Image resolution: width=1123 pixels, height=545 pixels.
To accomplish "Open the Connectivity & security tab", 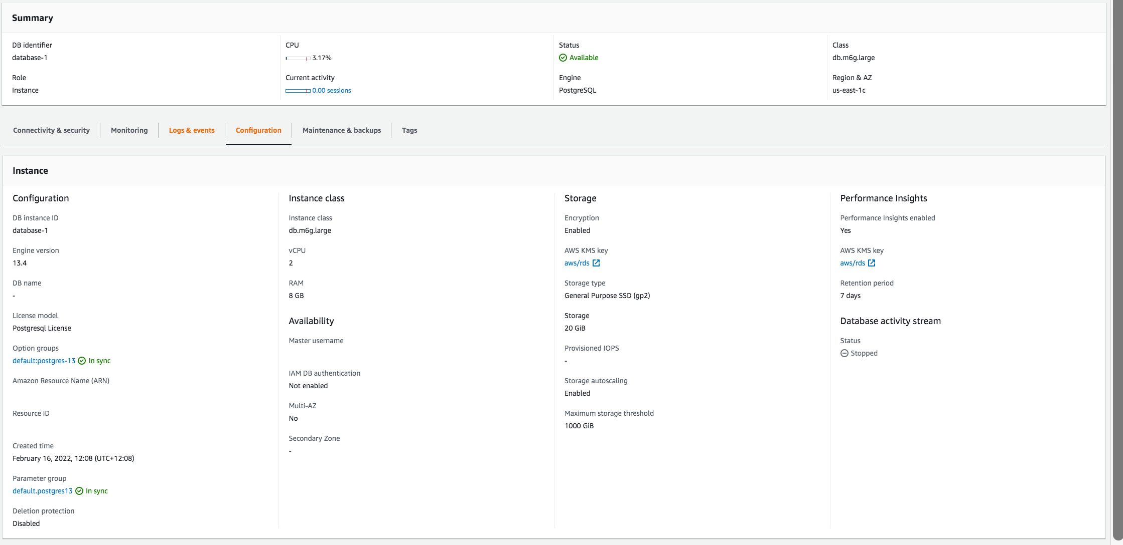I will [51, 130].
